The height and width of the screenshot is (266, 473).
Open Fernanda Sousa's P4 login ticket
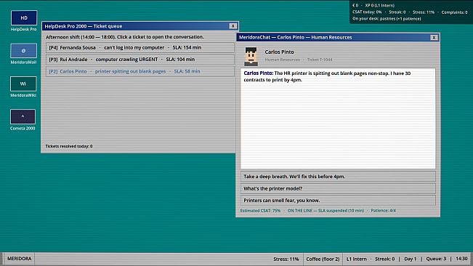pos(140,48)
